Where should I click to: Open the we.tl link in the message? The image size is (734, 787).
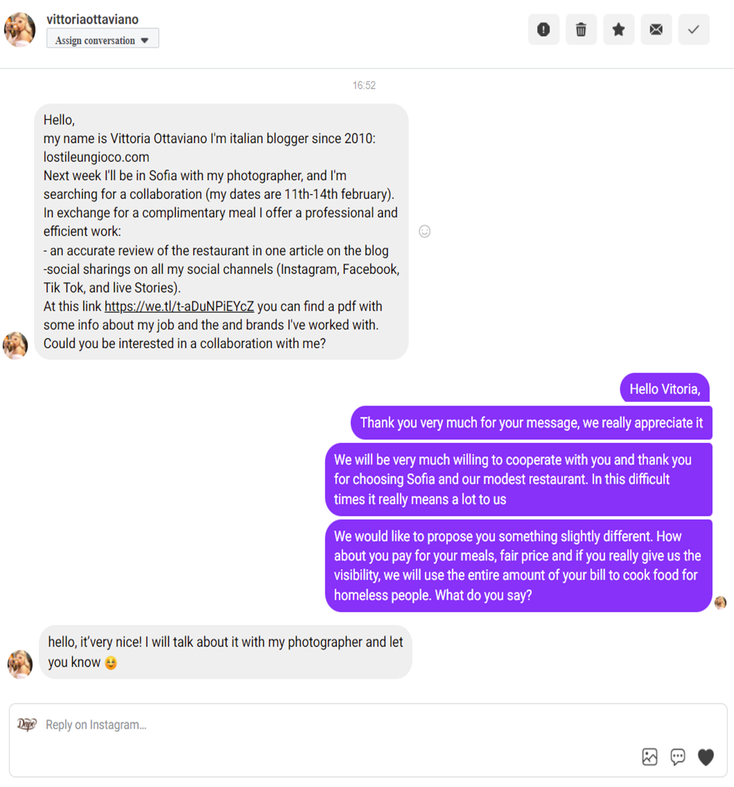click(179, 306)
